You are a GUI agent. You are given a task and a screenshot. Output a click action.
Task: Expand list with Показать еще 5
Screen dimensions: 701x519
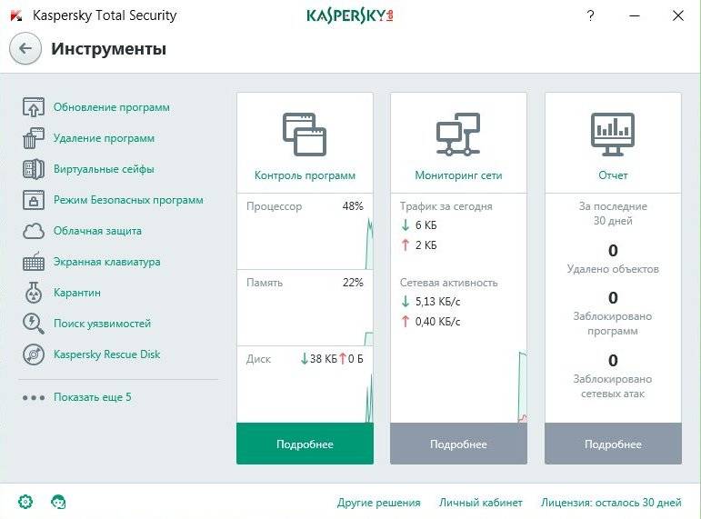(93, 397)
